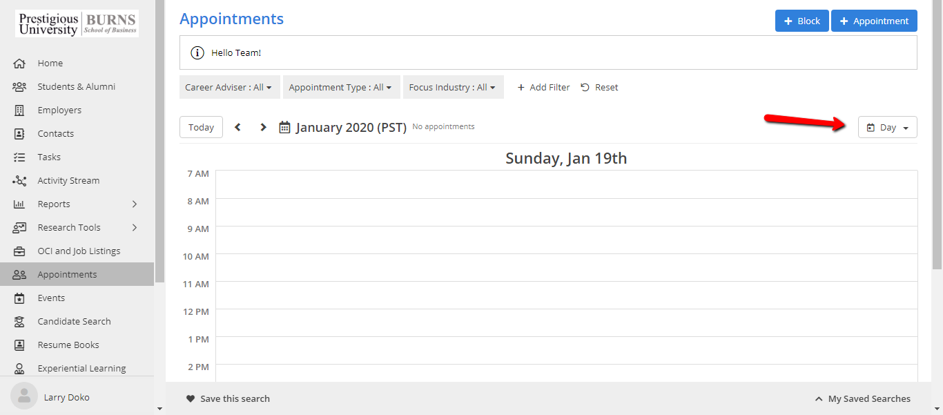This screenshot has width=943, height=415.
Task: Click the Employers building icon
Action: [19, 110]
